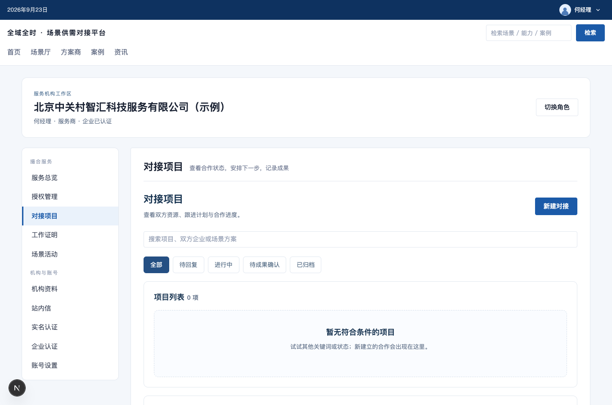Focus the 搜索项目、双方企业或场景方案 field
The image size is (612, 405).
360,239
